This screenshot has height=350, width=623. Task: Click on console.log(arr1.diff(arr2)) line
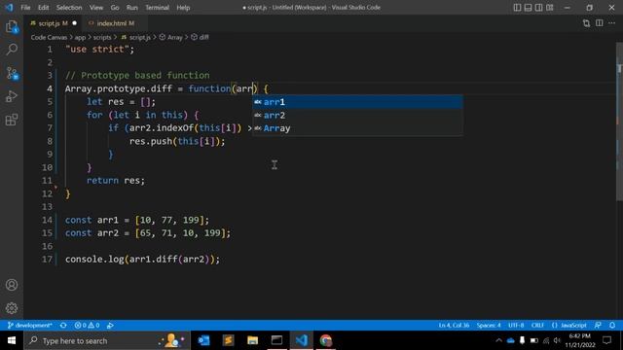142,260
